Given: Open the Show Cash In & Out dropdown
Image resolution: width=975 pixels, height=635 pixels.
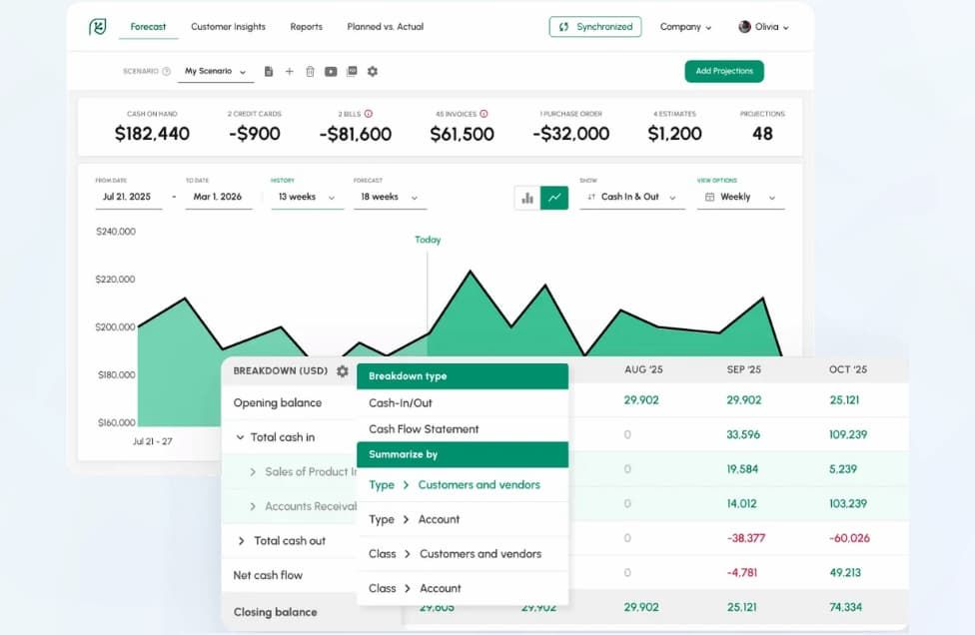Looking at the screenshot, I should (631, 197).
